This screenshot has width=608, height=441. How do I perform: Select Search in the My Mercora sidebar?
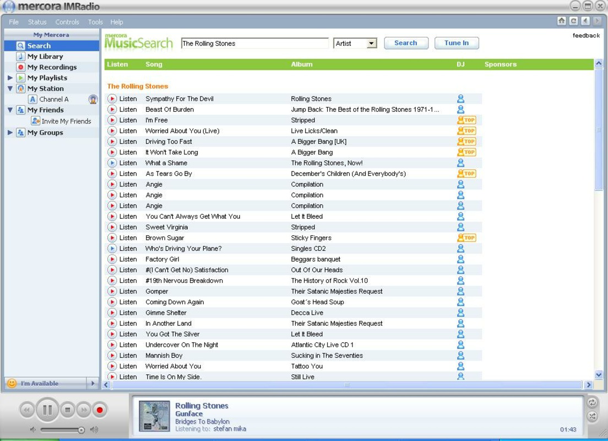coord(52,46)
